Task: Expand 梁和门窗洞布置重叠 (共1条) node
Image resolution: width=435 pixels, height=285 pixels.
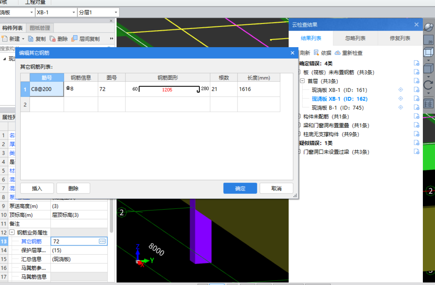Action: pyautogui.click(x=299, y=125)
